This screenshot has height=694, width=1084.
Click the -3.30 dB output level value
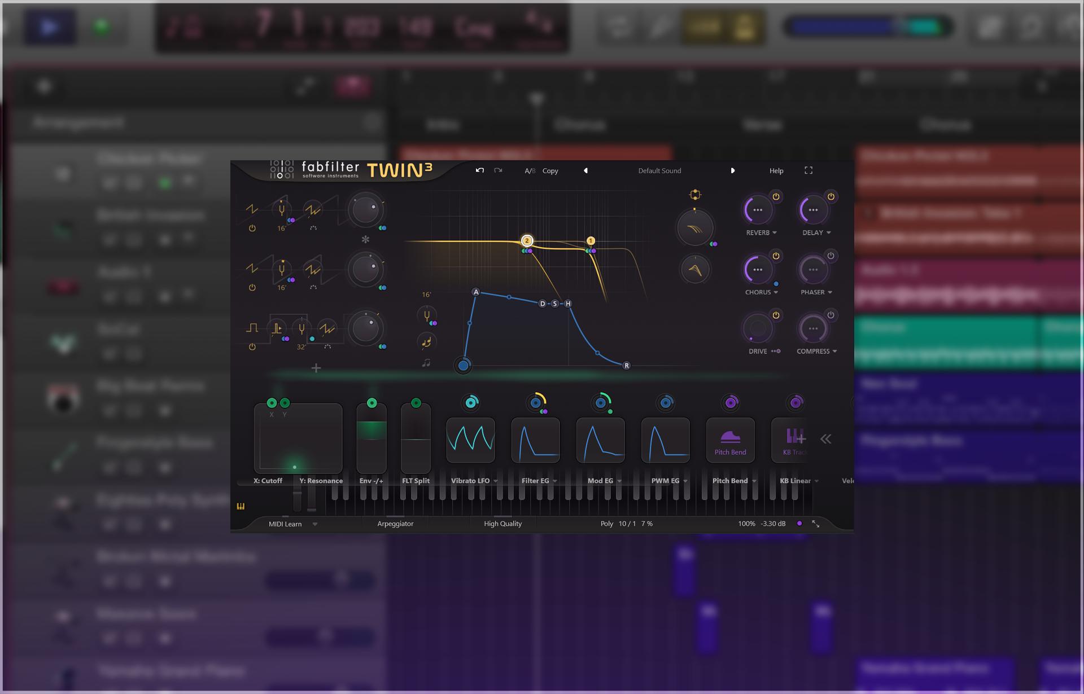coord(773,524)
